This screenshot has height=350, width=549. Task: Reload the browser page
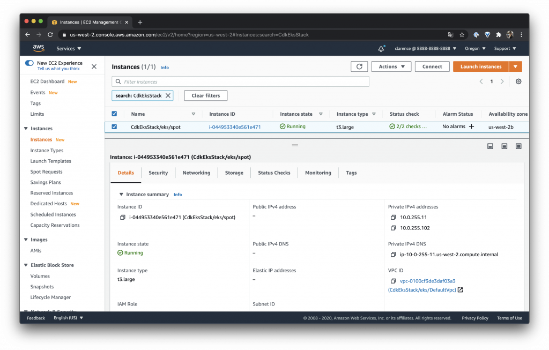(50, 35)
